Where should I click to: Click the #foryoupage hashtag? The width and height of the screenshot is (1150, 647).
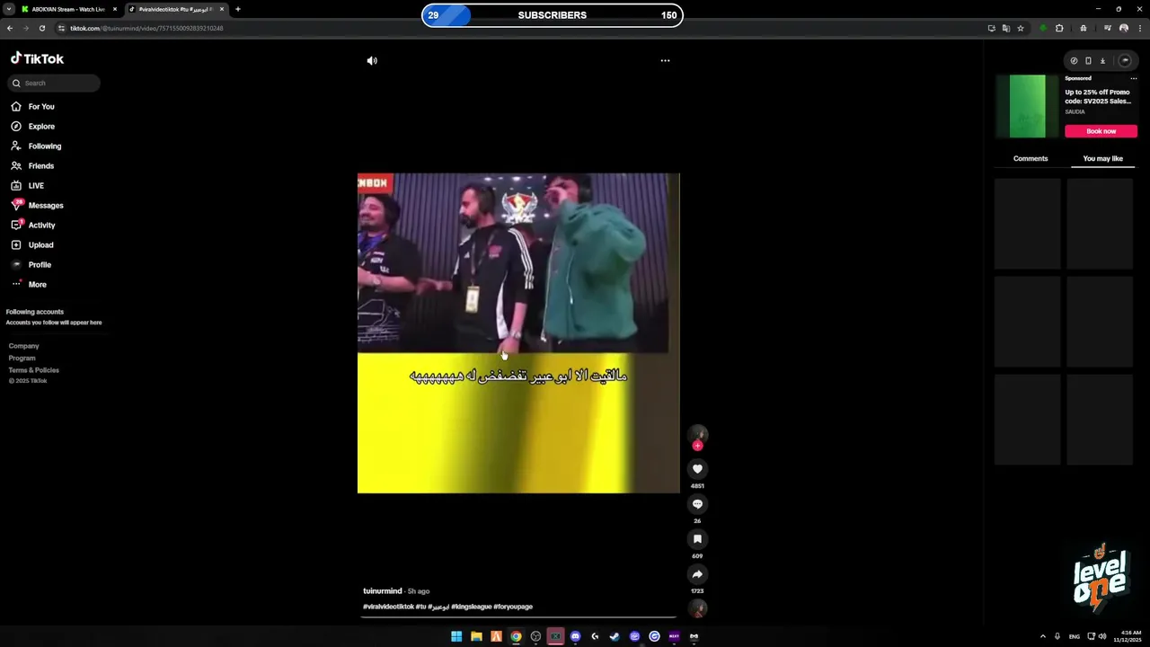pos(513,607)
